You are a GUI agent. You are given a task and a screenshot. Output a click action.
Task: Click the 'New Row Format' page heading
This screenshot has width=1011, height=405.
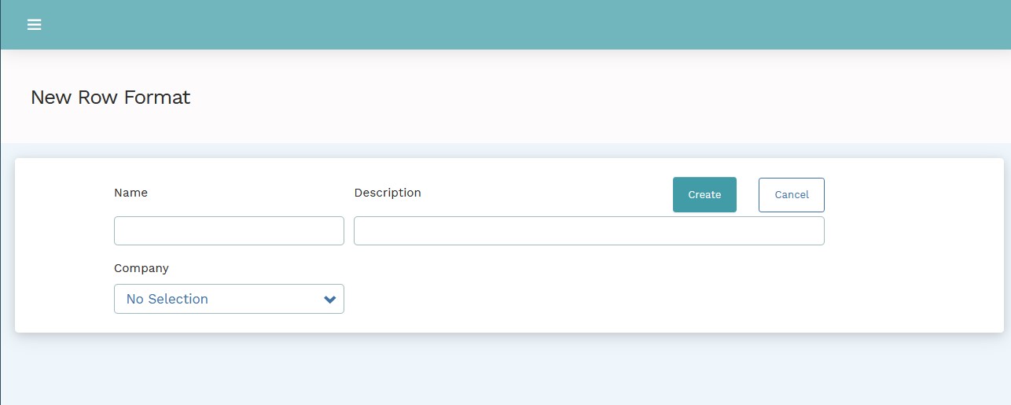click(110, 98)
